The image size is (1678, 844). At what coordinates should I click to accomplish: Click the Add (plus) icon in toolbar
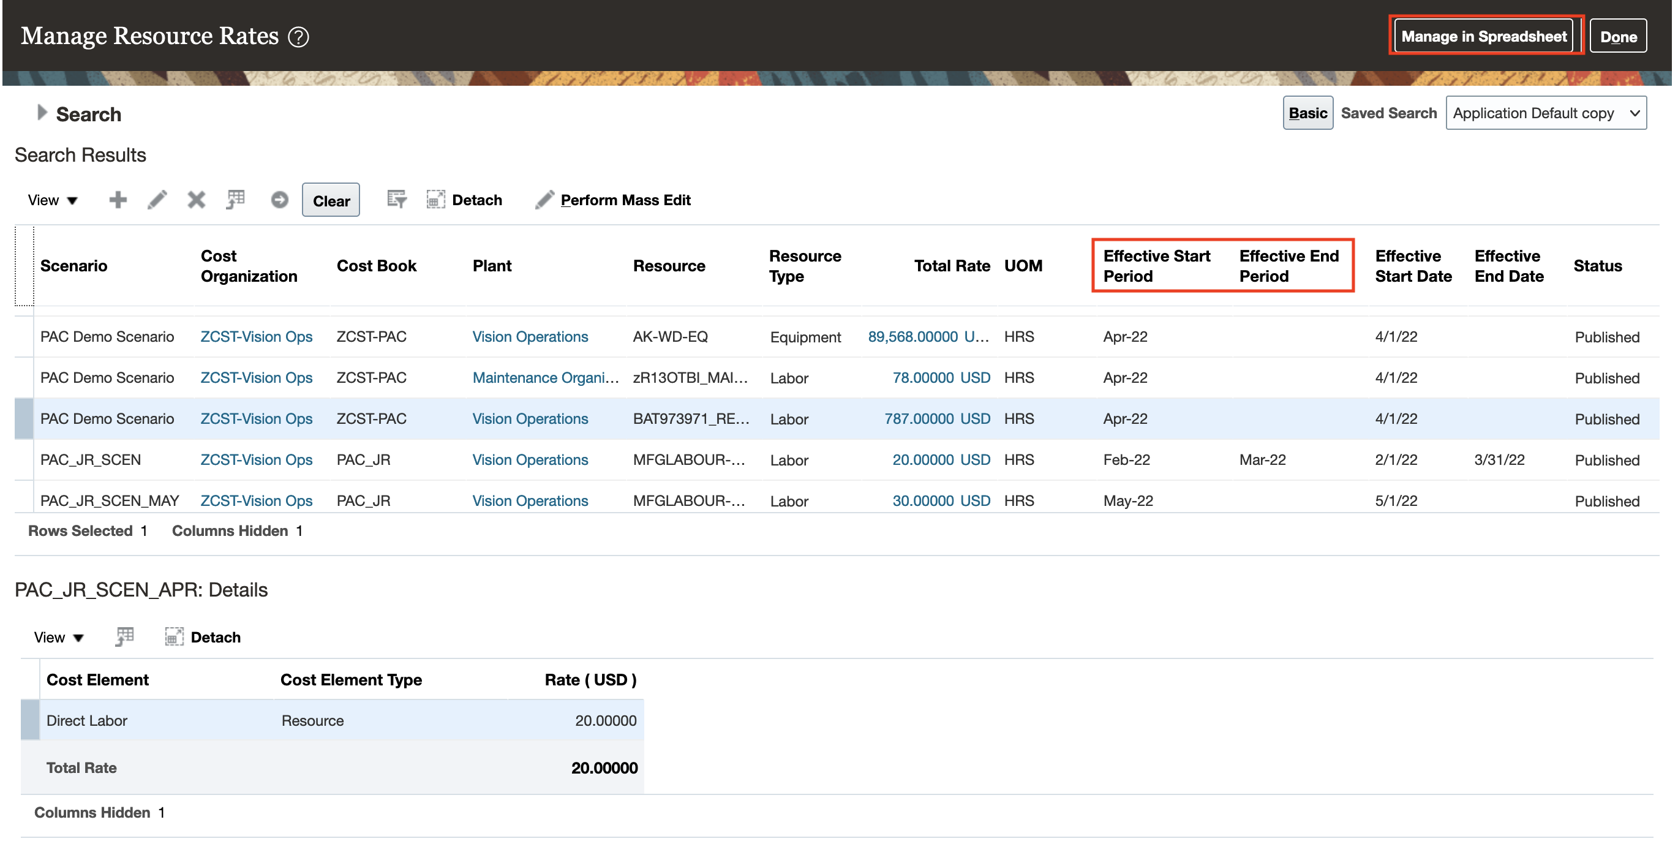click(x=117, y=200)
